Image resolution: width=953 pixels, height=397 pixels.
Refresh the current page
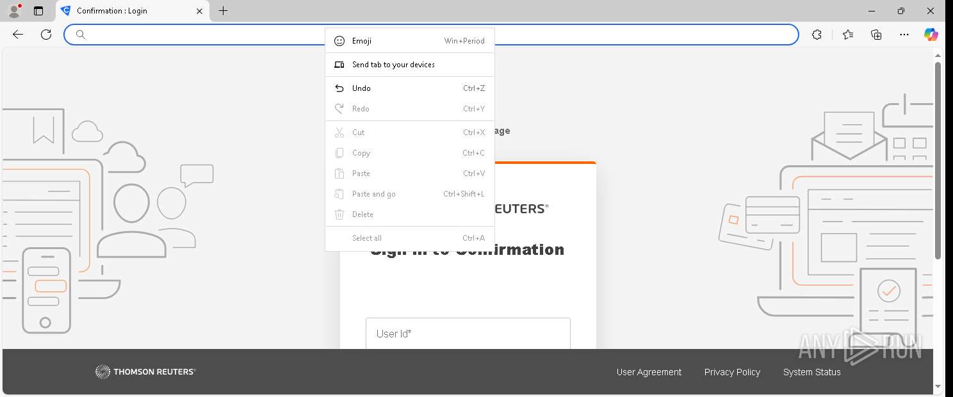coord(46,35)
